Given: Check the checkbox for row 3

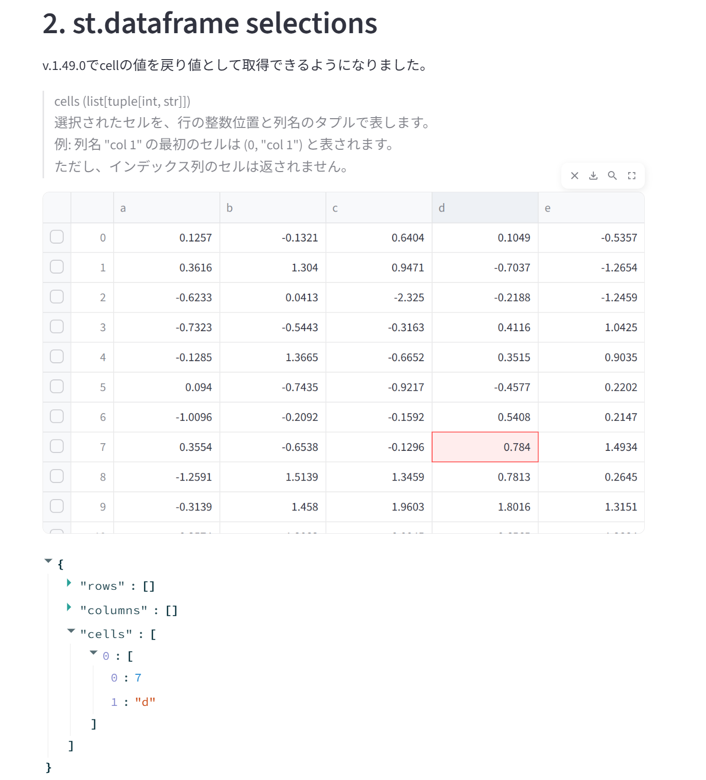Looking at the screenshot, I should (x=57, y=327).
